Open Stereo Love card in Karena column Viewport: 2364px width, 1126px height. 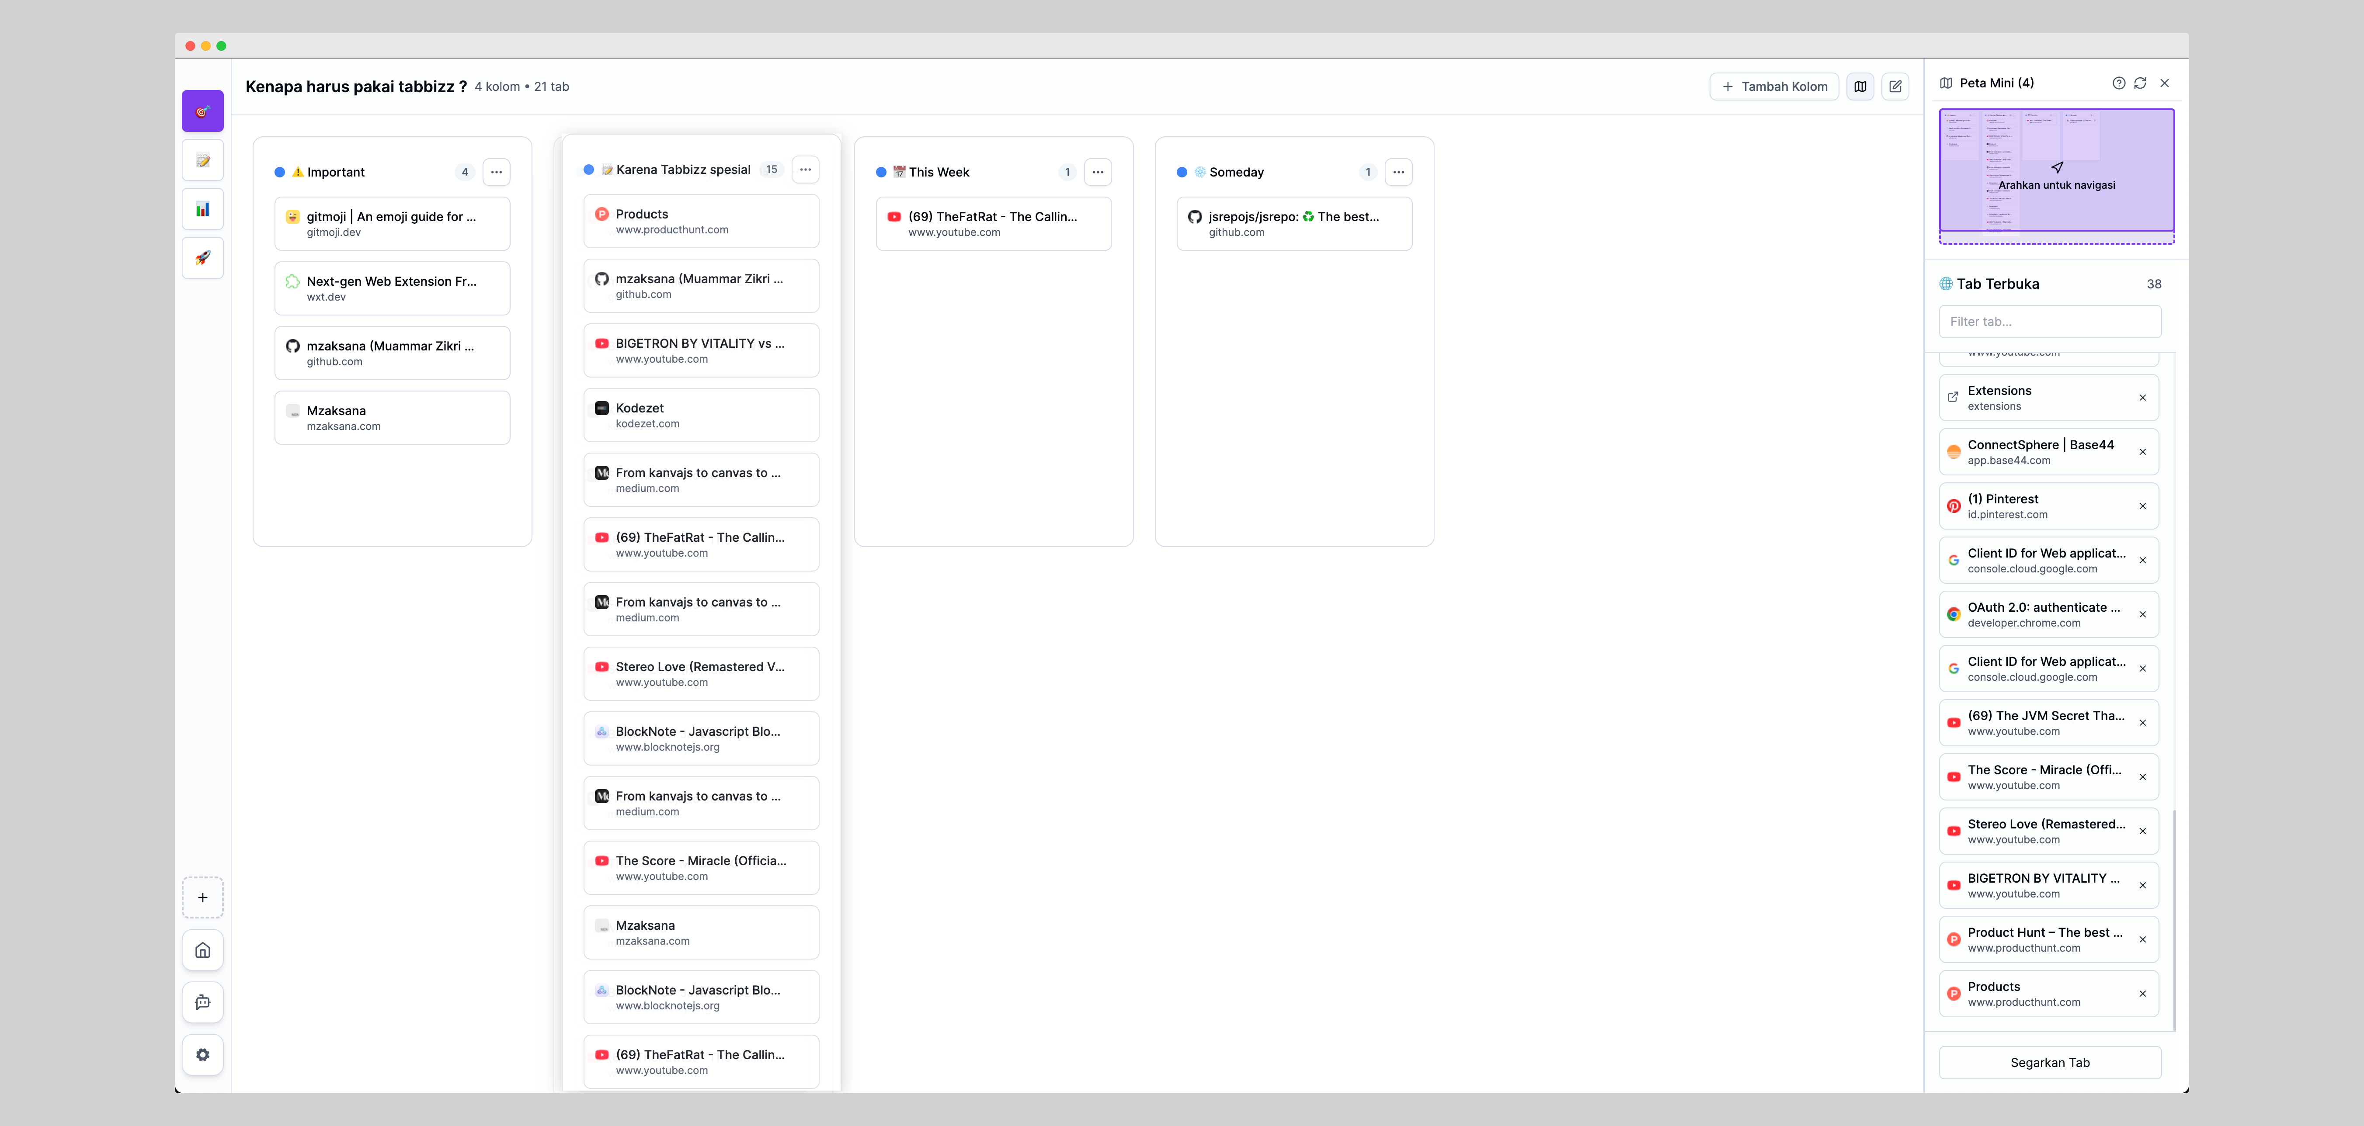tap(701, 674)
